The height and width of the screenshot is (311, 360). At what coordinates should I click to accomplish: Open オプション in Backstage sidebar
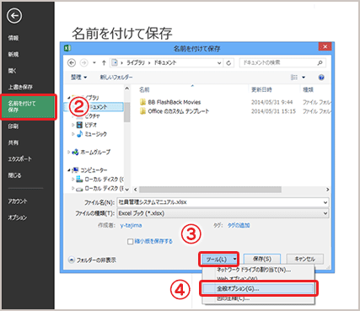[x=18, y=217]
